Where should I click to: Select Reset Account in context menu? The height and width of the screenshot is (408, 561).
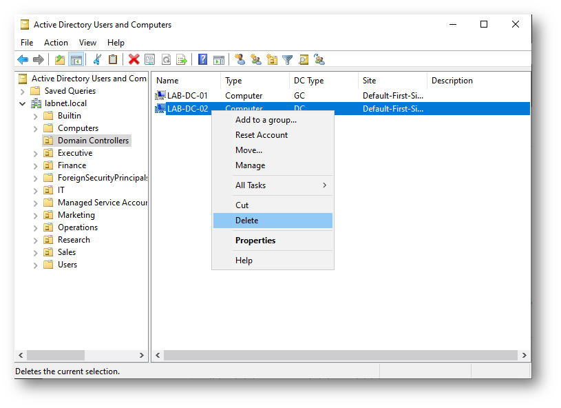pyautogui.click(x=273, y=135)
